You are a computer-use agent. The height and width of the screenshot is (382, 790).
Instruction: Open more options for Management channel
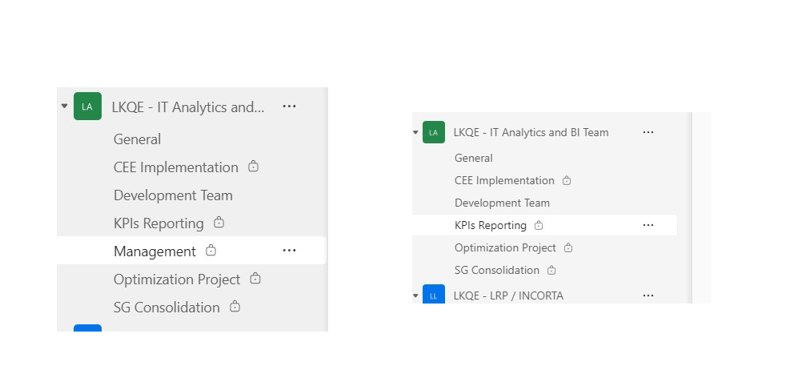(289, 251)
